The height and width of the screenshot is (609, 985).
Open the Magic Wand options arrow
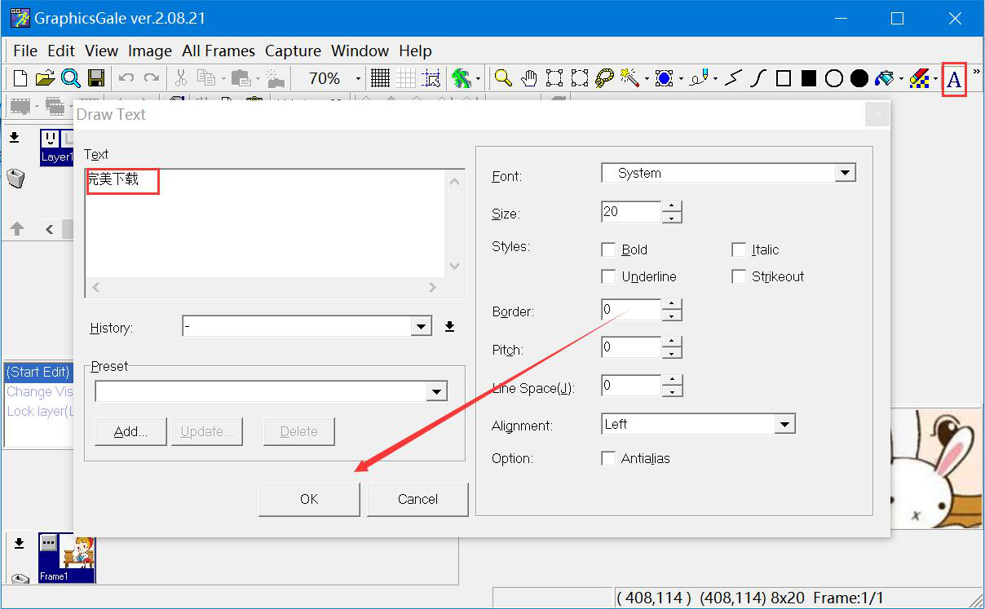647,79
